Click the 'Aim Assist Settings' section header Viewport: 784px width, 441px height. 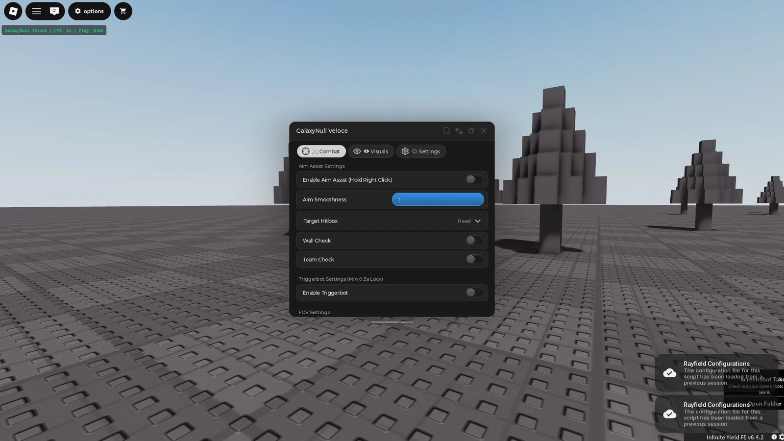(x=321, y=166)
